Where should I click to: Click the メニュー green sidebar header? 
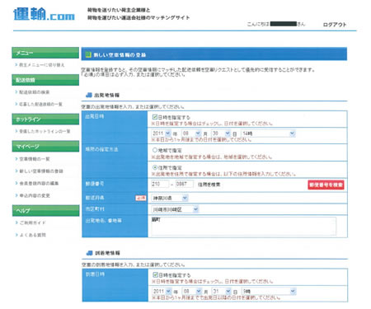point(45,53)
